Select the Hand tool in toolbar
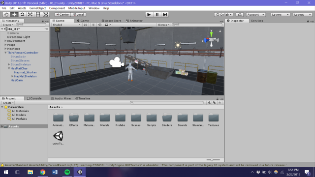 pos(6,15)
